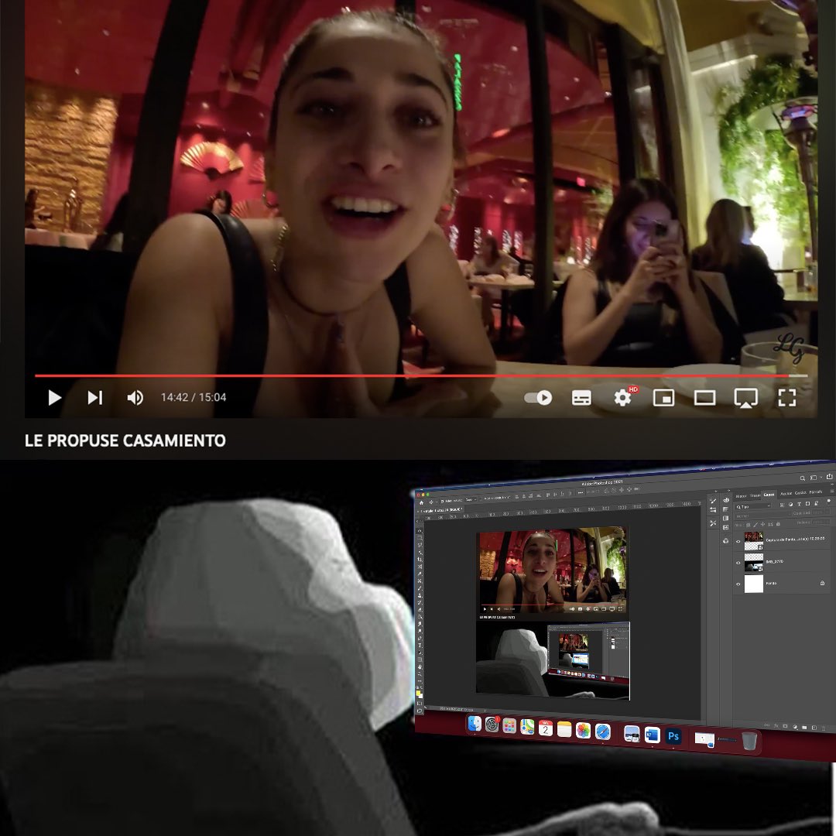Select the Move tool in Photoshop toolbar

(420, 531)
